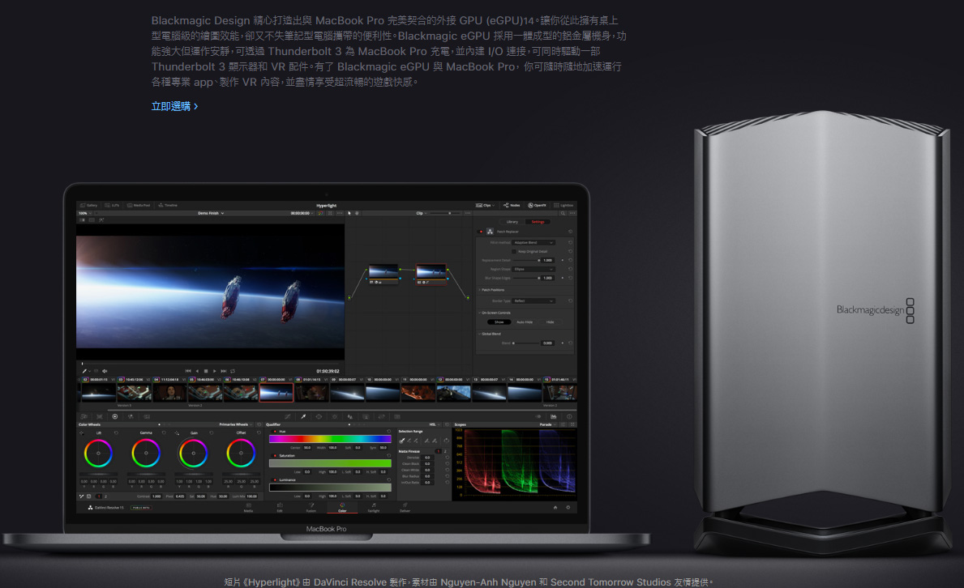Open the LUTs panel button

click(x=112, y=205)
